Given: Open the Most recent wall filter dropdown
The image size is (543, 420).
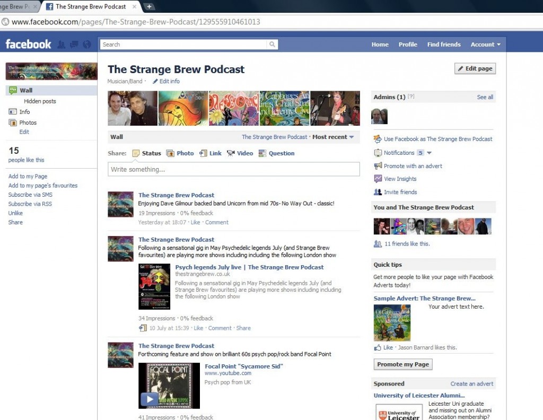Looking at the screenshot, I should (333, 137).
